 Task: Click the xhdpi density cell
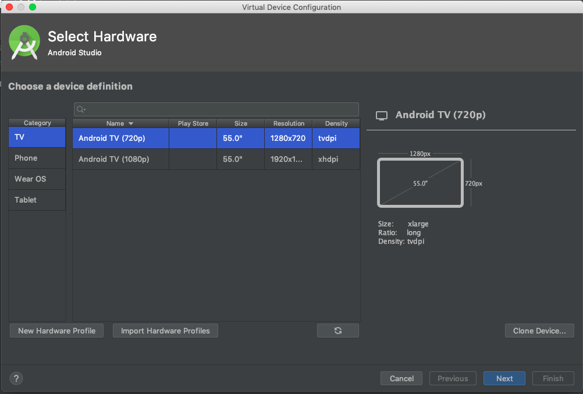(x=336, y=159)
